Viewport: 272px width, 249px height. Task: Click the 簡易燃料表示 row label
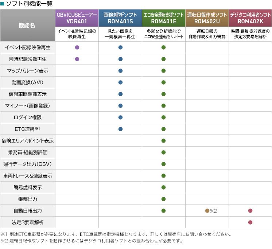28,187
